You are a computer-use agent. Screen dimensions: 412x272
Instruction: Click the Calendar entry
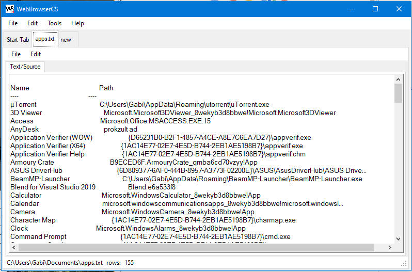[24, 204]
